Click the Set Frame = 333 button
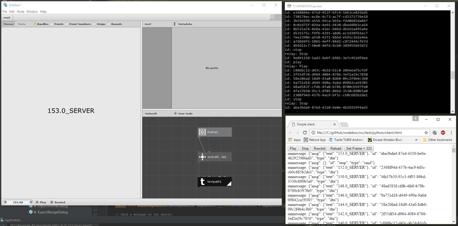The height and width of the screenshot is (226, 458). pos(359,148)
